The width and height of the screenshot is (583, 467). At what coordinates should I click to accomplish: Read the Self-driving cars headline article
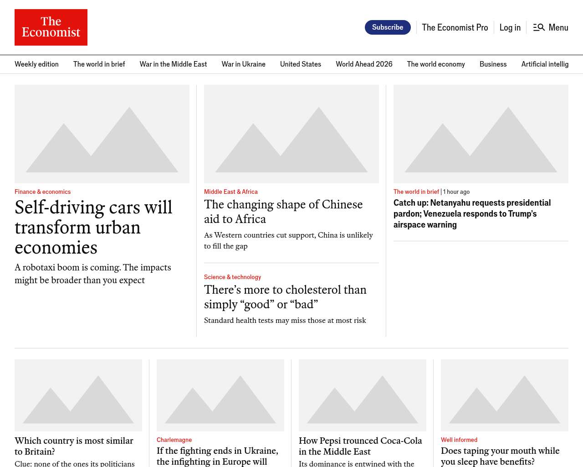93,227
